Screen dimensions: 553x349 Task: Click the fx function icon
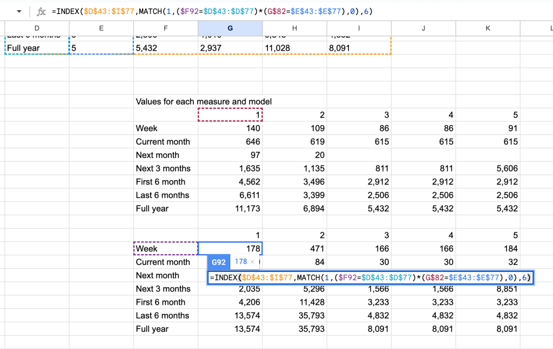(41, 11)
